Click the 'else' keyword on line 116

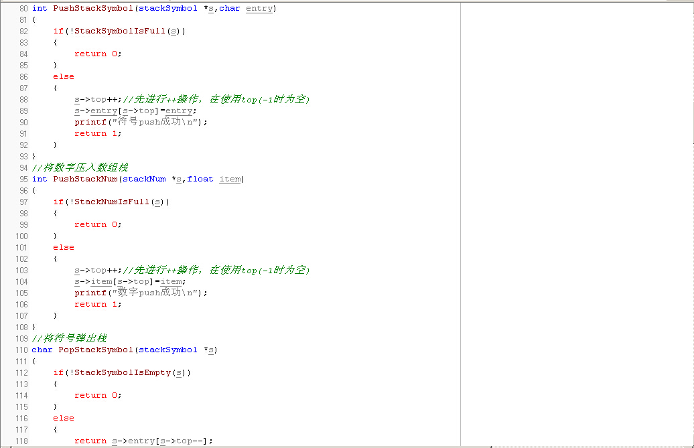pyautogui.click(x=64, y=418)
